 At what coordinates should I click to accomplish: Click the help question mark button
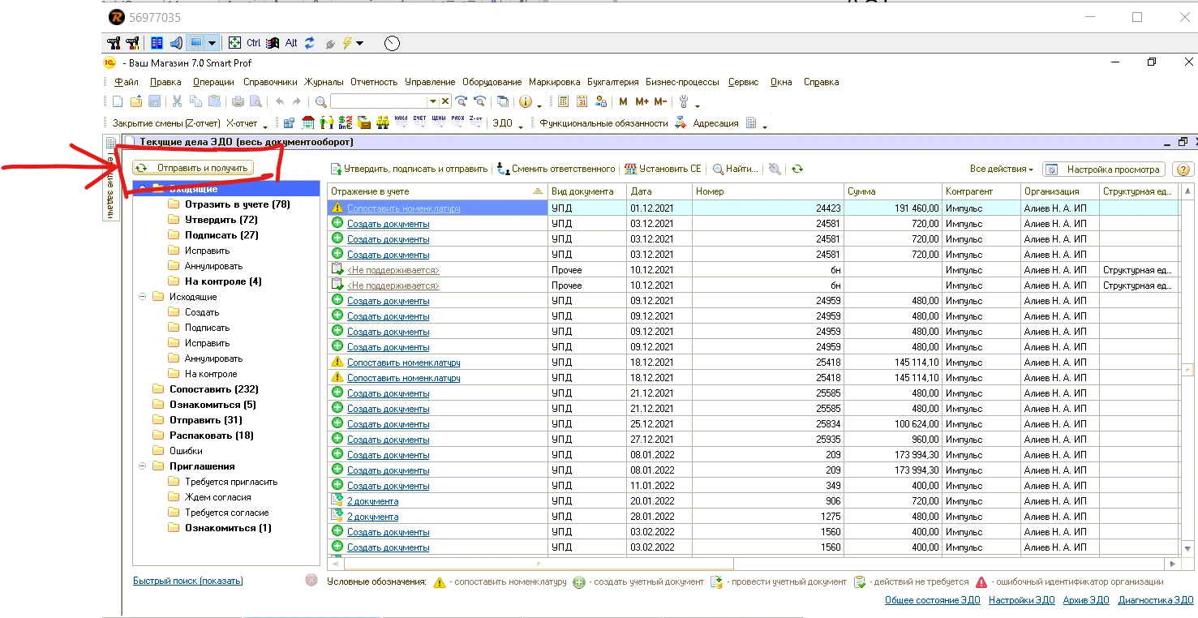1183,170
